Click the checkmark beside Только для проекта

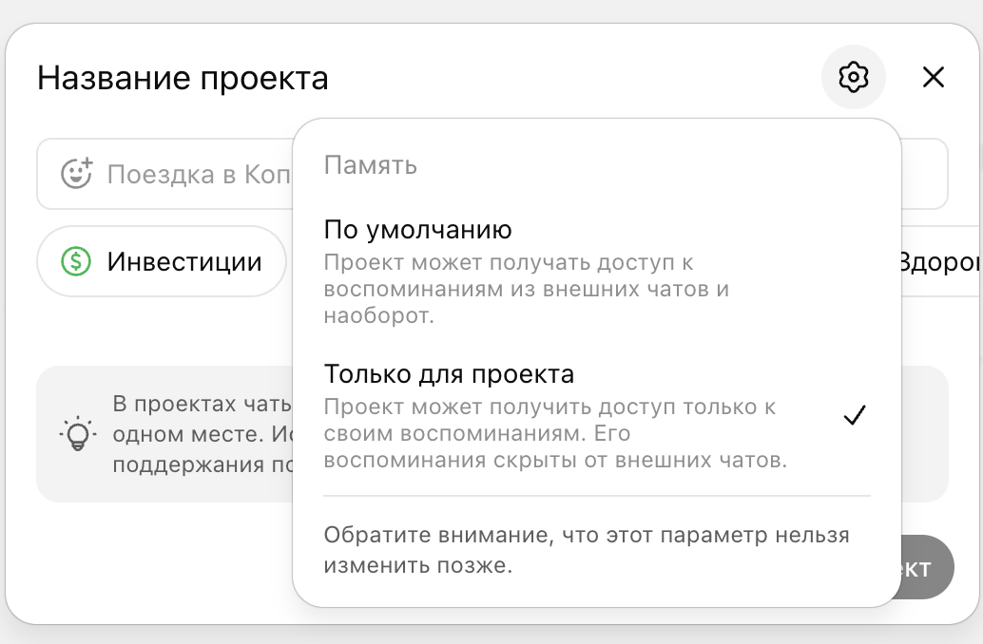[x=854, y=414]
